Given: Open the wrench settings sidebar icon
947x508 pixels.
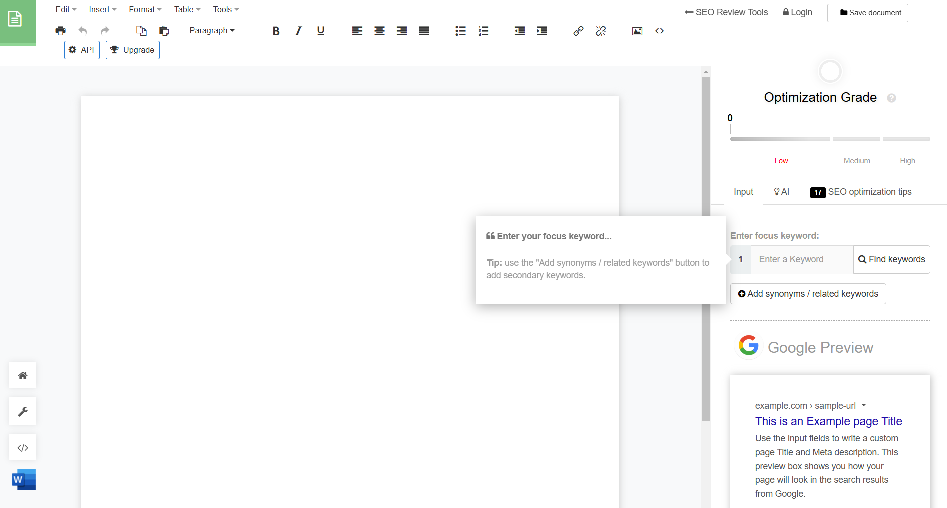Looking at the screenshot, I should [22, 411].
